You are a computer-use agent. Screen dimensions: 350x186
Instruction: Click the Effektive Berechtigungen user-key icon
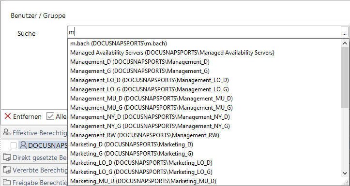tap(7, 132)
